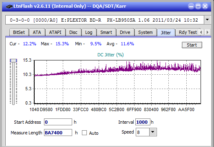214x147 pixels.
Task: Switch to the BitSet tab
Action: pos(19,32)
